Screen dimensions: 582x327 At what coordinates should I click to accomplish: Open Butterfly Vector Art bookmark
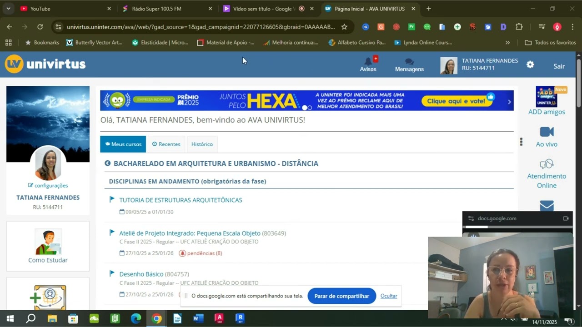pos(94,43)
